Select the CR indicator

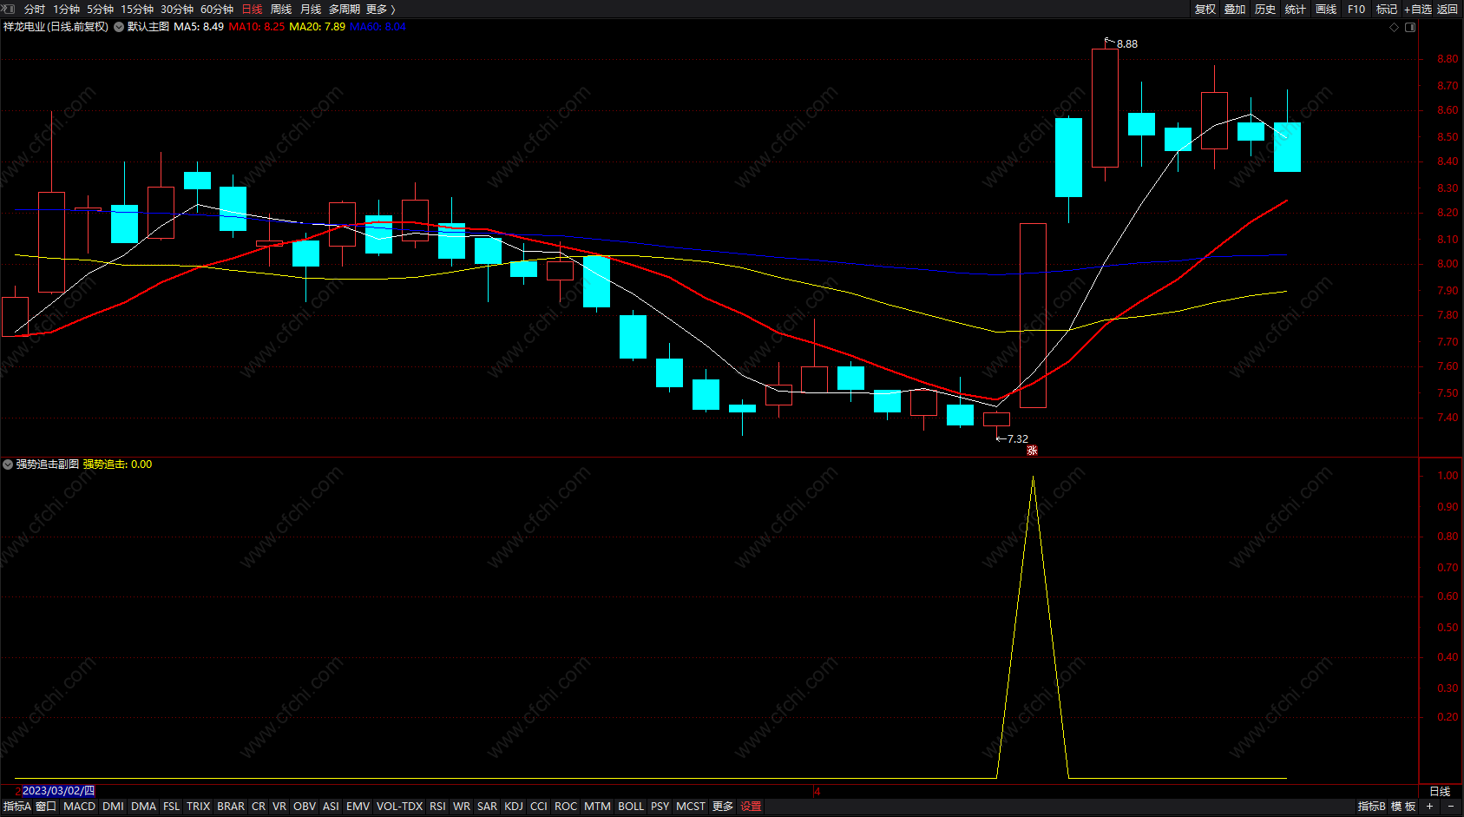[x=259, y=806]
